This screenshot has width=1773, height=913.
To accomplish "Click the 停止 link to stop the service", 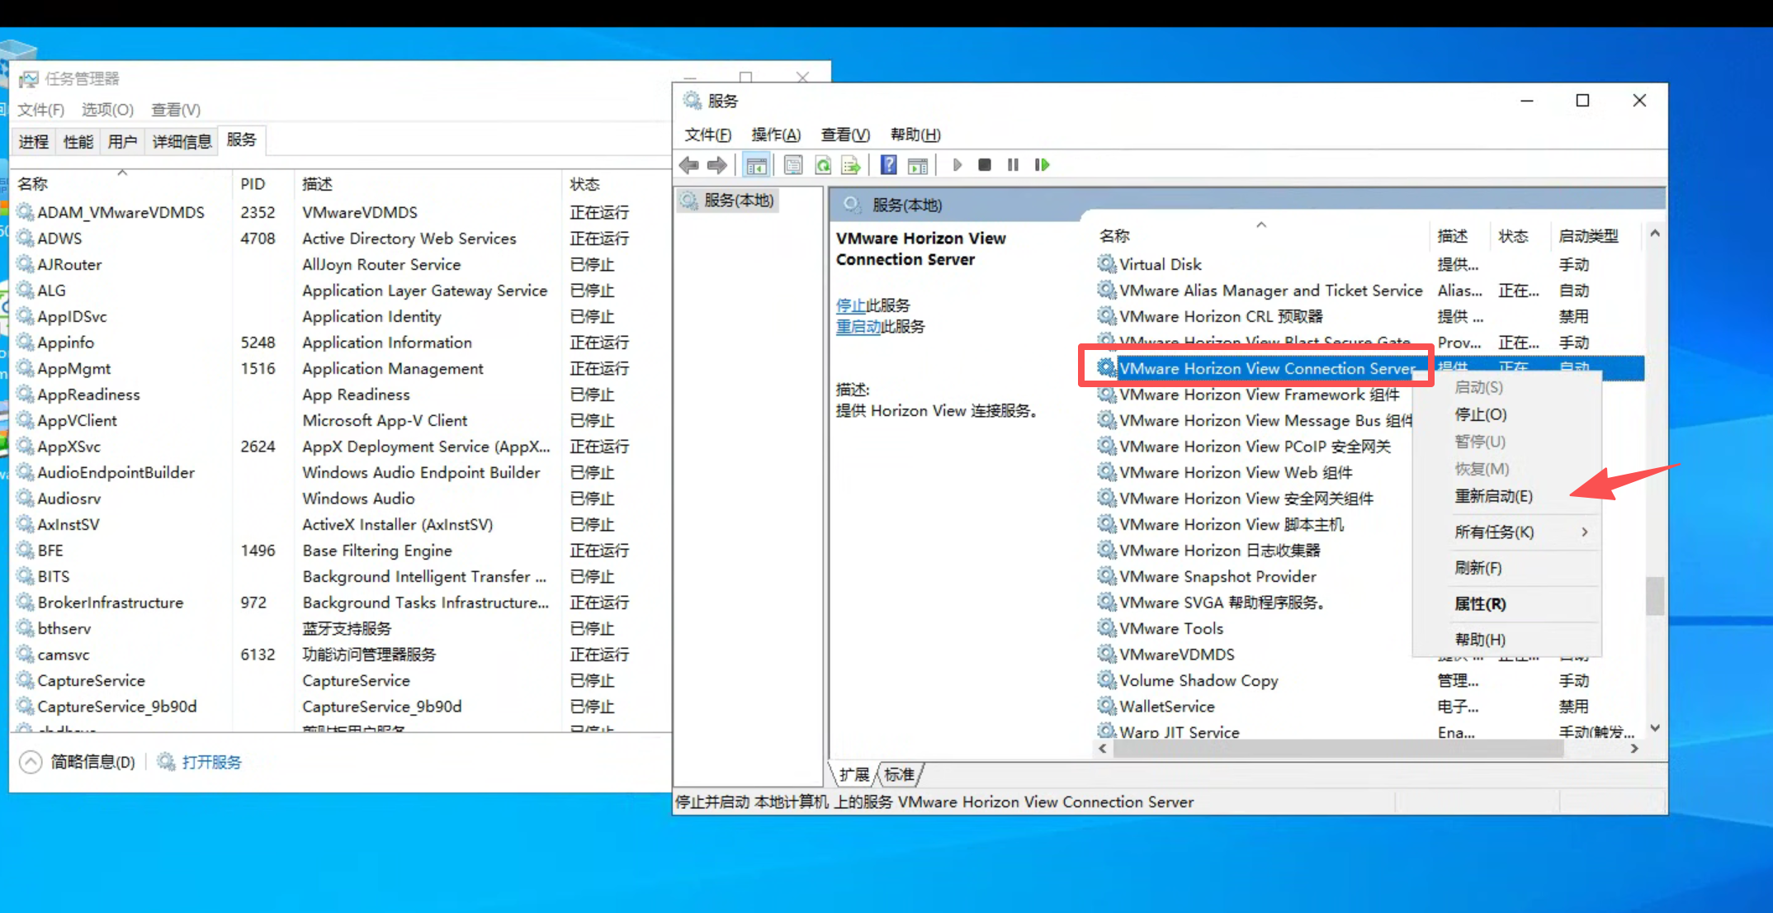I will point(850,305).
